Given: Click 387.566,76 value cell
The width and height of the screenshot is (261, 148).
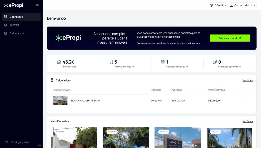Looking at the screenshot, I should (214, 101).
